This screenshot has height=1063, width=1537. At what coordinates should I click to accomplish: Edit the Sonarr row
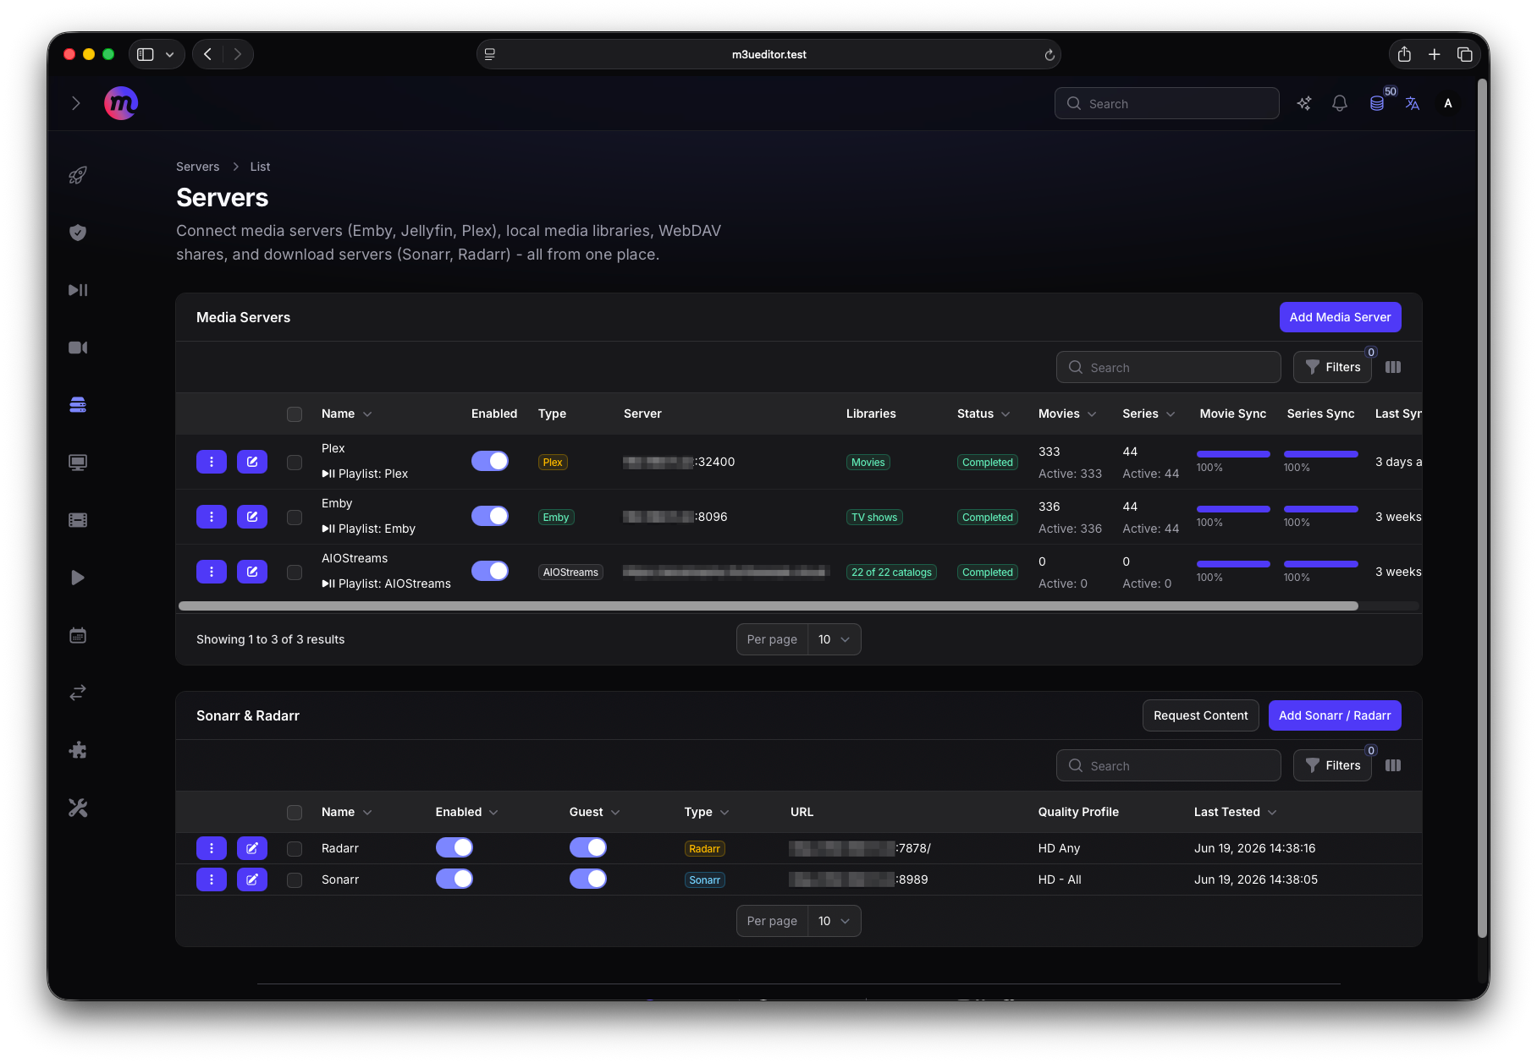click(x=252, y=879)
